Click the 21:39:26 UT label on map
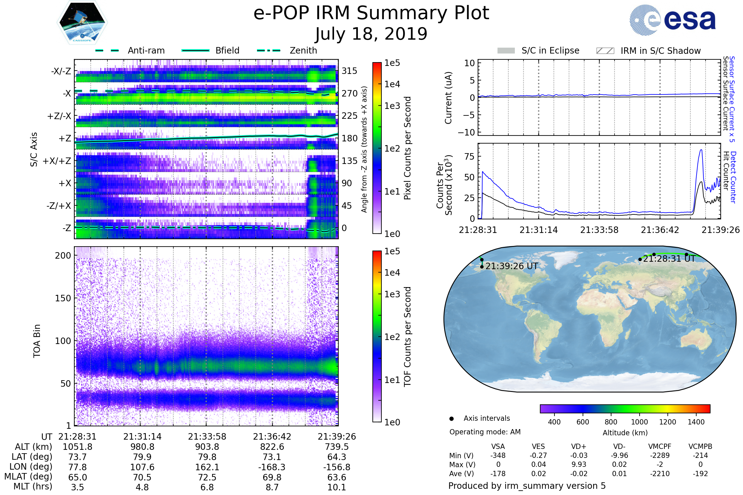Screen dimensions: 743x495 [x=511, y=266]
